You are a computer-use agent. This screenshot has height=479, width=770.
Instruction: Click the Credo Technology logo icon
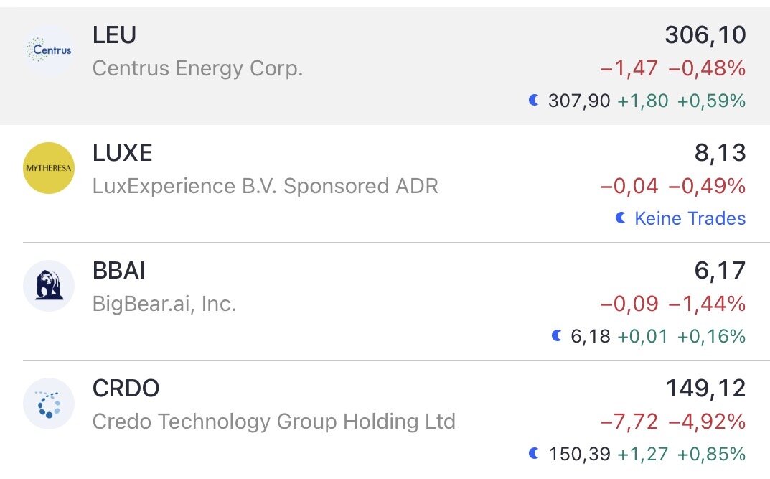click(49, 404)
